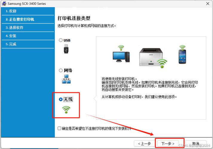
Task: Select the 无线 wireless radio button
Action: [x=61, y=99]
